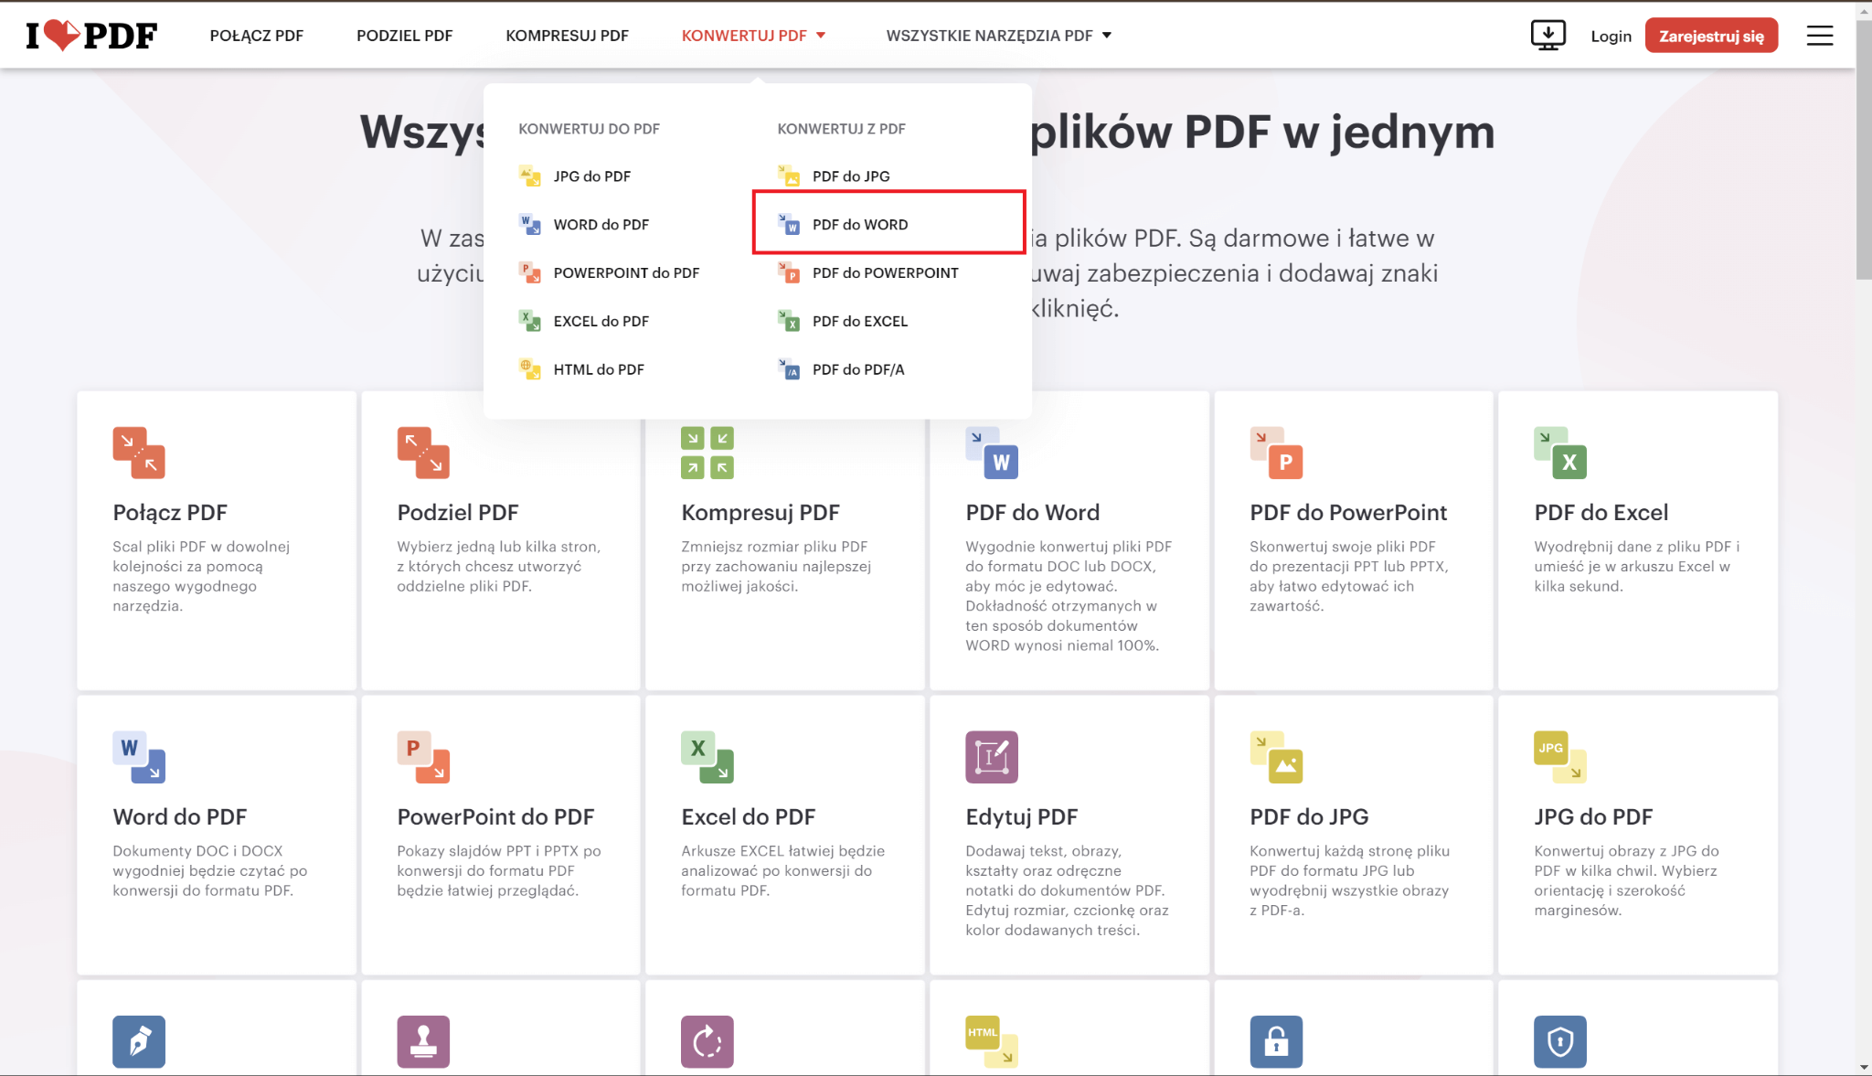The width and height of the screenshot is (1872, 1076).
Task: Open the Rotate PDF tool icon
Action: coord(707,1041)
